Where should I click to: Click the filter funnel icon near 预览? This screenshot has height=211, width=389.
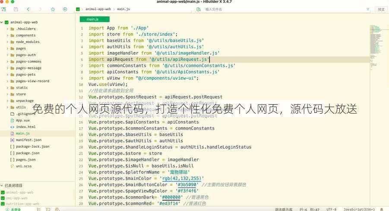click(368, 9)
